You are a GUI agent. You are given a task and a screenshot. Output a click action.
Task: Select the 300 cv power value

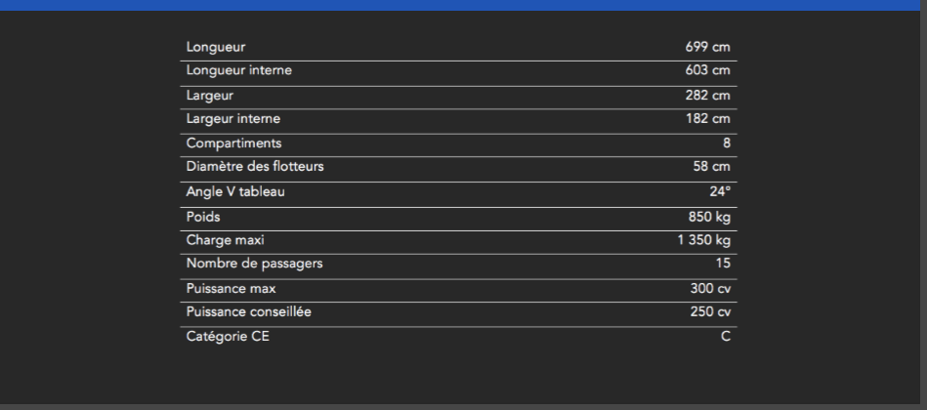pyautogui.click(x=710, y=288)
